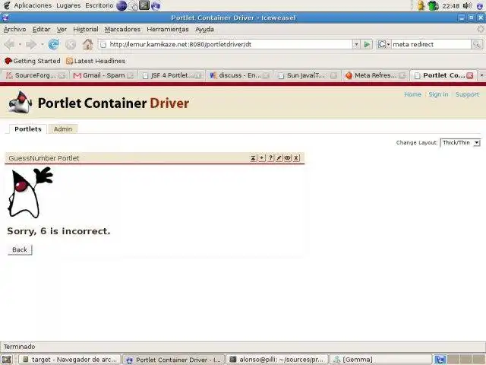This screenshot has height=365, width=486.
Task: Switch to the Gmail - Spam tab
Action: point(103,75)
